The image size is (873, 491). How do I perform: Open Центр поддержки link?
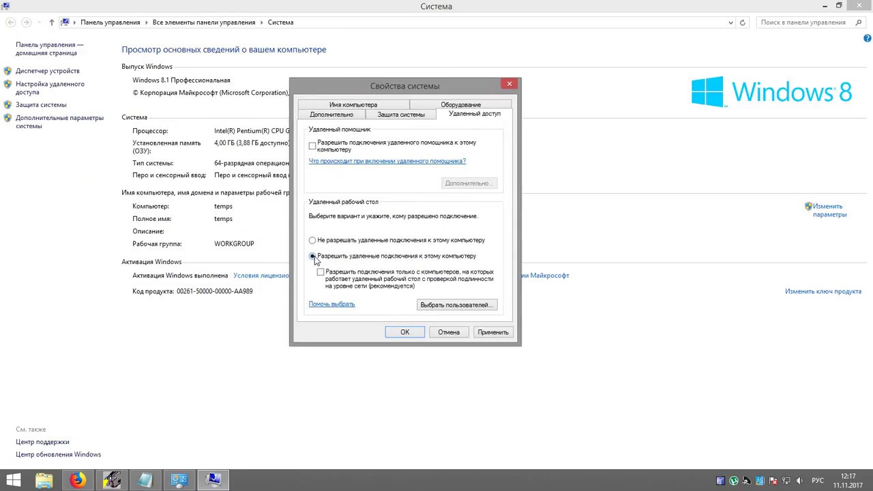pos(42,442)
